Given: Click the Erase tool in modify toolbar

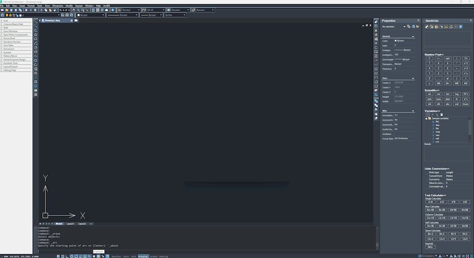Looking at the screenshot, I should pos(376,22).
